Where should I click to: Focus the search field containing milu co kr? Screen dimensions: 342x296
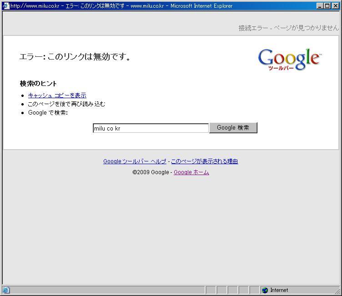151,128
